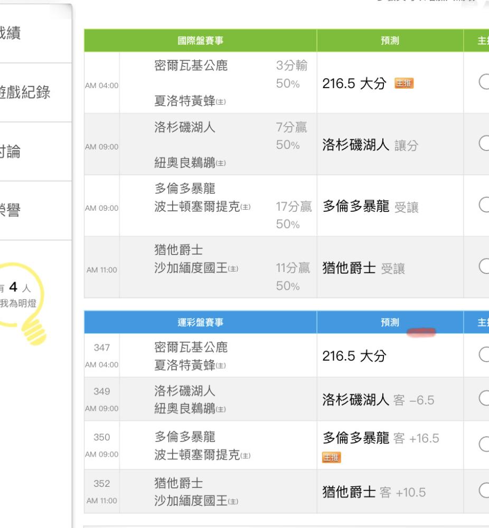Click prediction 洛杉磯湖人 客 -6.5
The width and height of the screenshot is (489, 528).
click(x=378, y=400)
